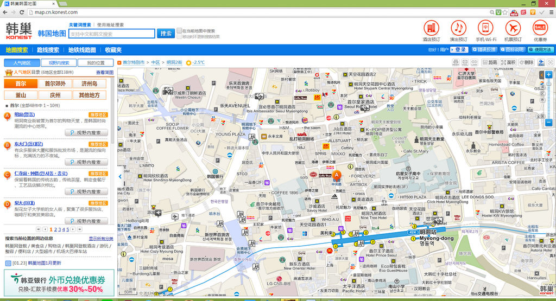Go to the next results page arrow
Image resolution: width=556 pixels, height=301 pixels.
pyautogui.click(x=73, y=229)
